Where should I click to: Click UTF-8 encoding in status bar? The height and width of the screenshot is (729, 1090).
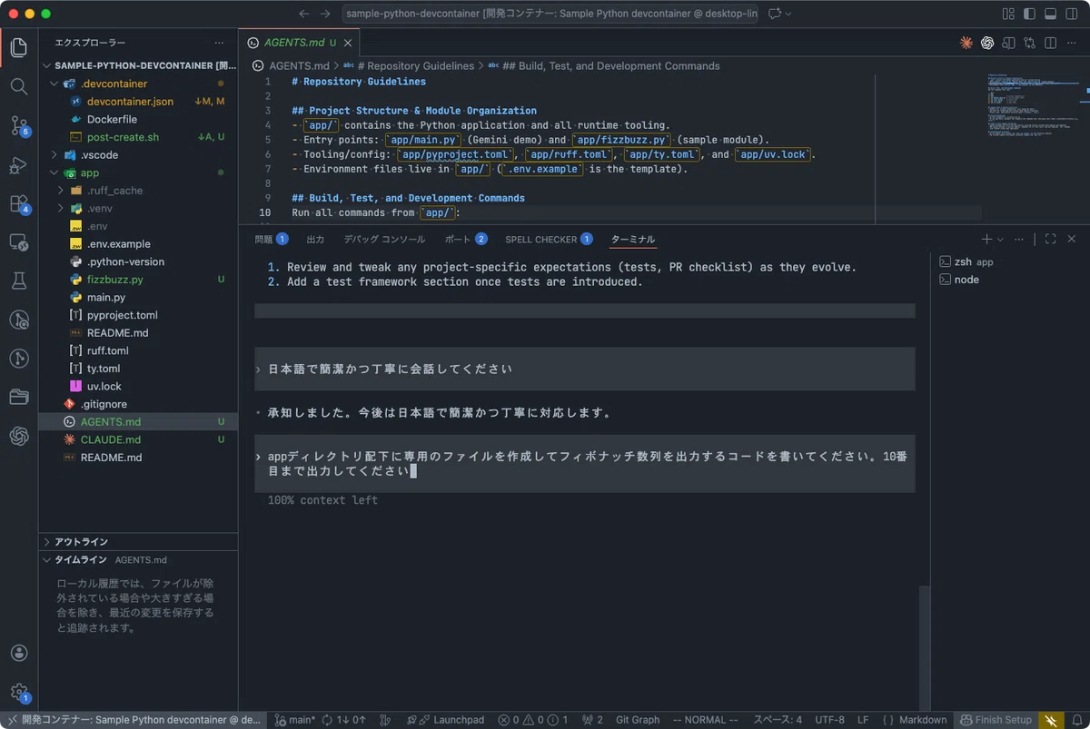point(829,720)
